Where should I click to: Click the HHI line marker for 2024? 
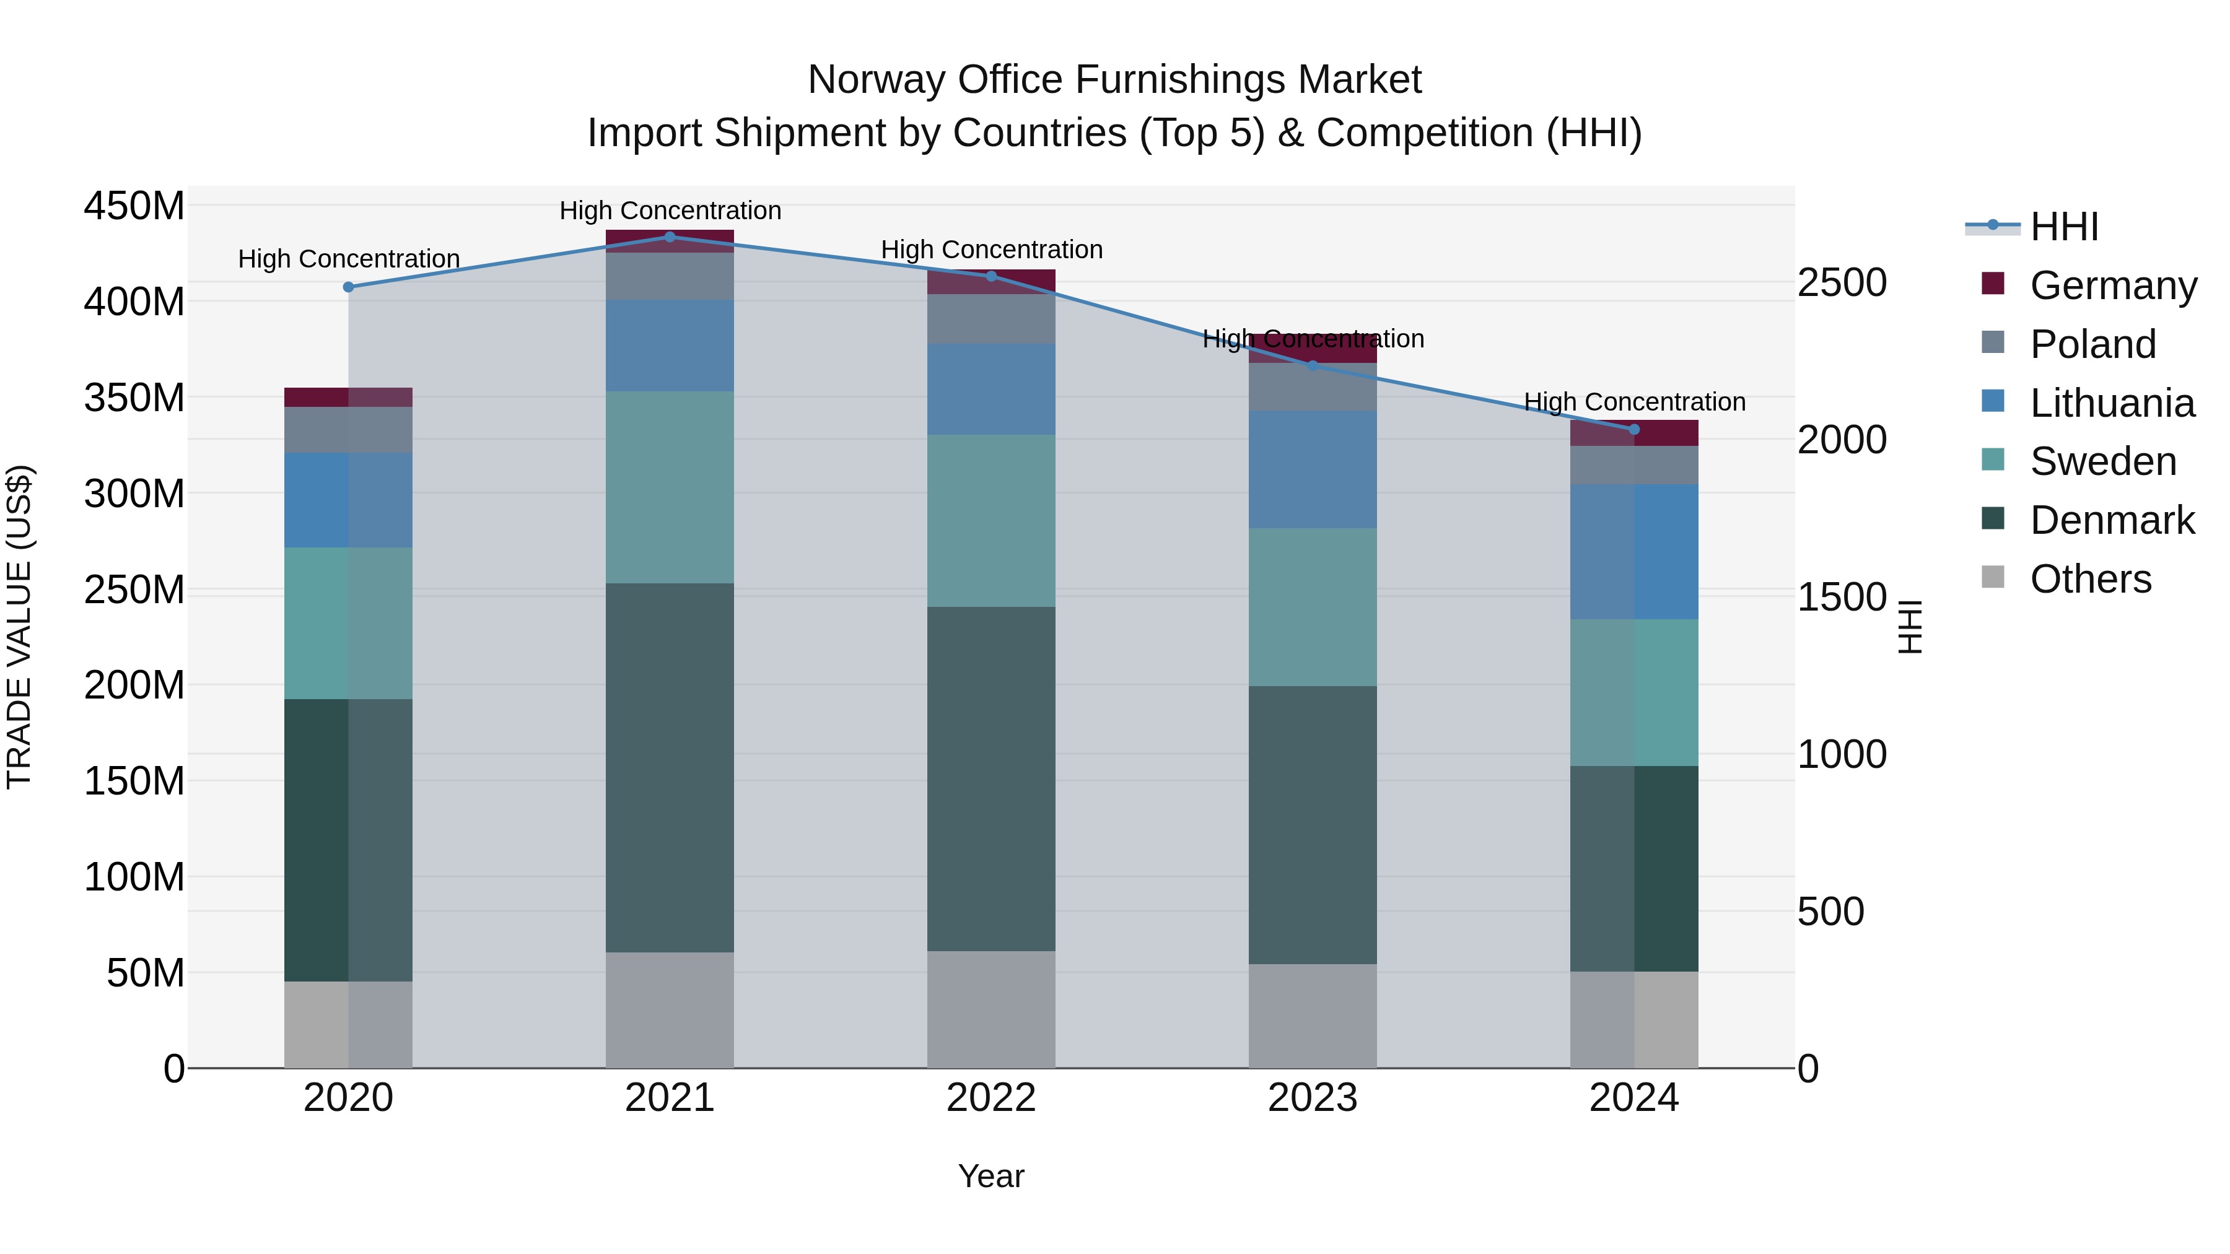1635,430
